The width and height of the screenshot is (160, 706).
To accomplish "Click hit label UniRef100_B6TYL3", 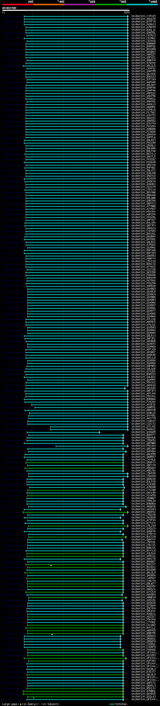I will click(143, 154).
